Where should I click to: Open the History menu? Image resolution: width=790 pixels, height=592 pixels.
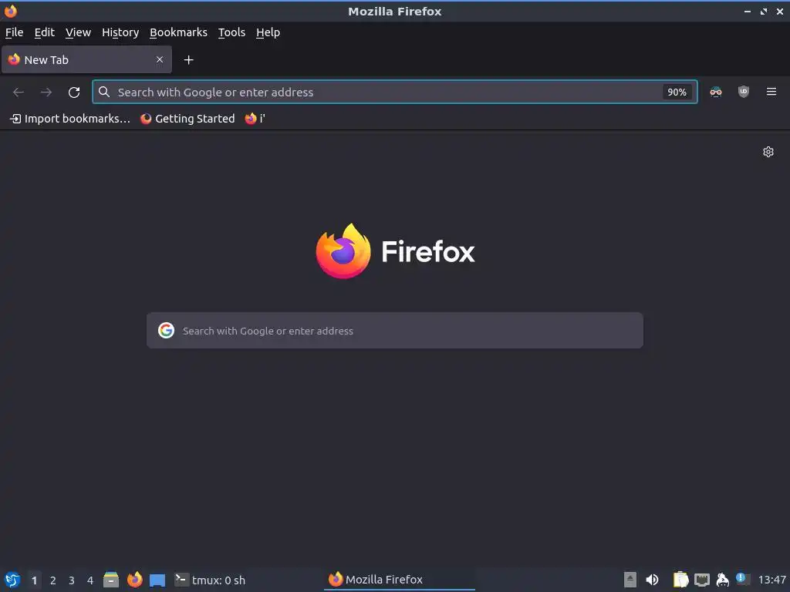pyautogui.click(x=120, y=32)
